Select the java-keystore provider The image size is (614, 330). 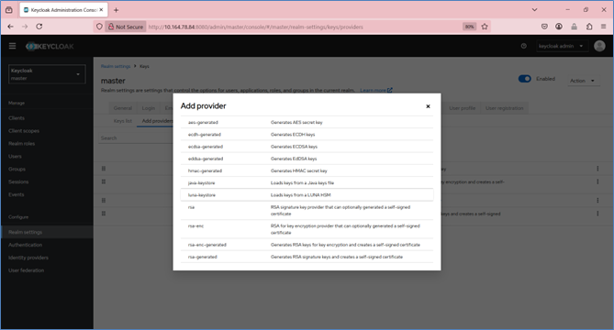click(307, 183)
